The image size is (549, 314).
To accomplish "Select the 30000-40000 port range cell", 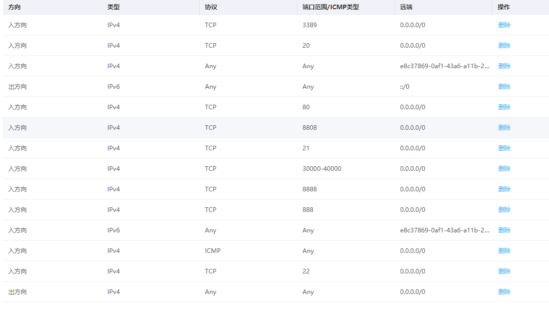I will pos(321,169).
